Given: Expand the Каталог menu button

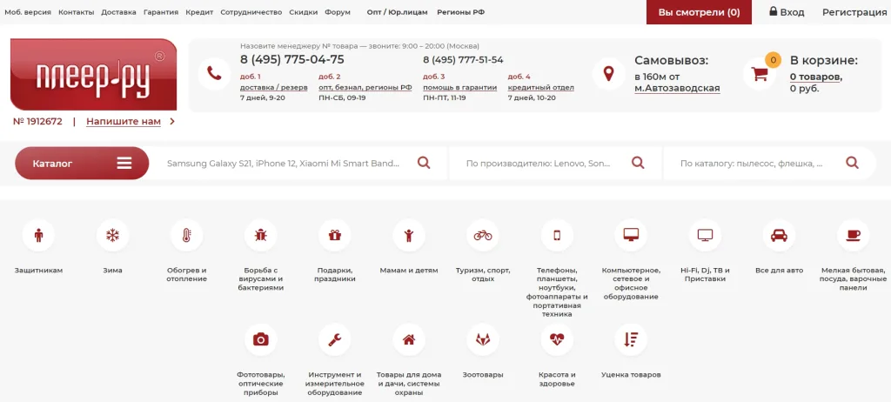Looking at the screenshot, I should (x=82, y=164).
